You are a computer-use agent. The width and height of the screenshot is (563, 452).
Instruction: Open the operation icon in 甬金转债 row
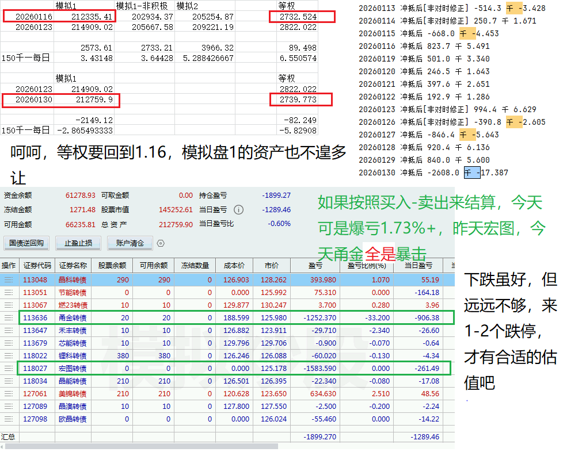[9, 318]
